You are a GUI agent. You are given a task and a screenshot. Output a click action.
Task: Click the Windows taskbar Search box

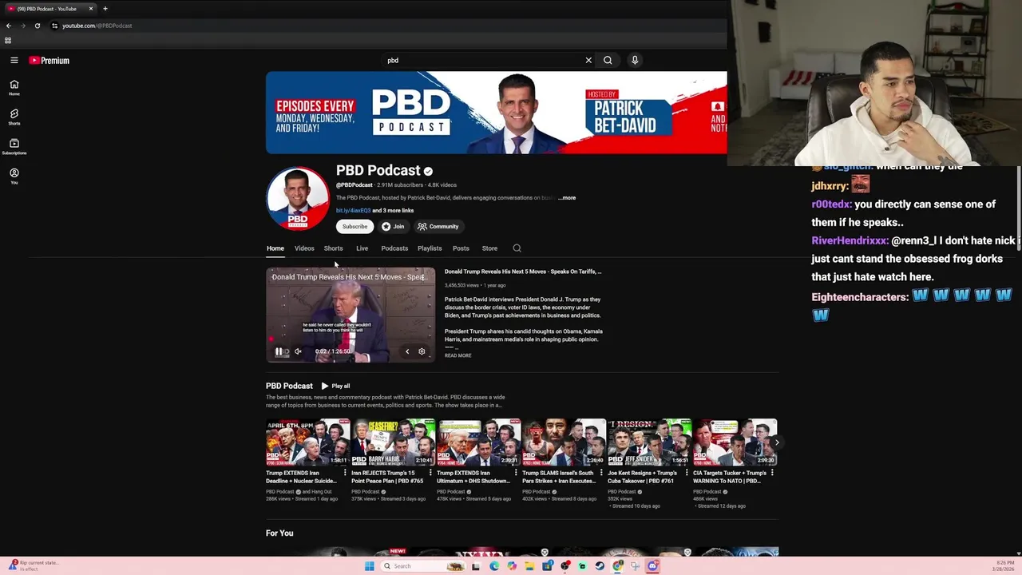(x=423, y=566)
